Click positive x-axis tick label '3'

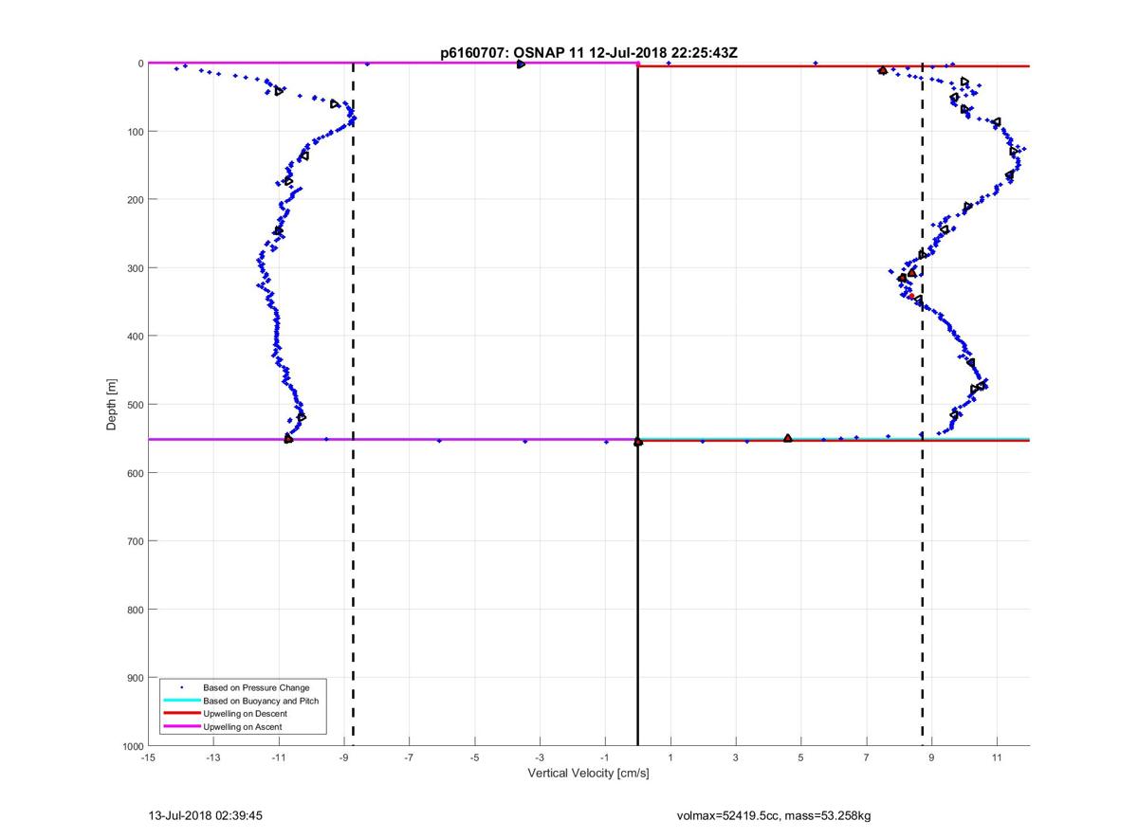coord(736,758)
